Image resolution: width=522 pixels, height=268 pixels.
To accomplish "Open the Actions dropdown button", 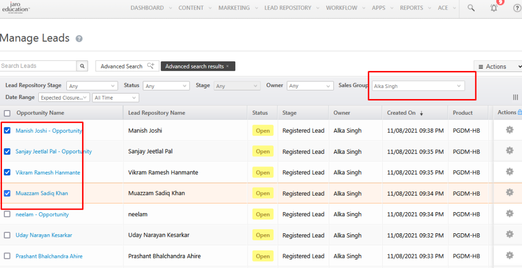I will tap(497, 66).
